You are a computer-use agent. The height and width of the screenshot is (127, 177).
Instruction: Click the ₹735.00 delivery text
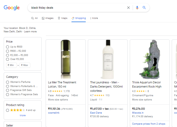pyautogui.click(x=99, y=116)
